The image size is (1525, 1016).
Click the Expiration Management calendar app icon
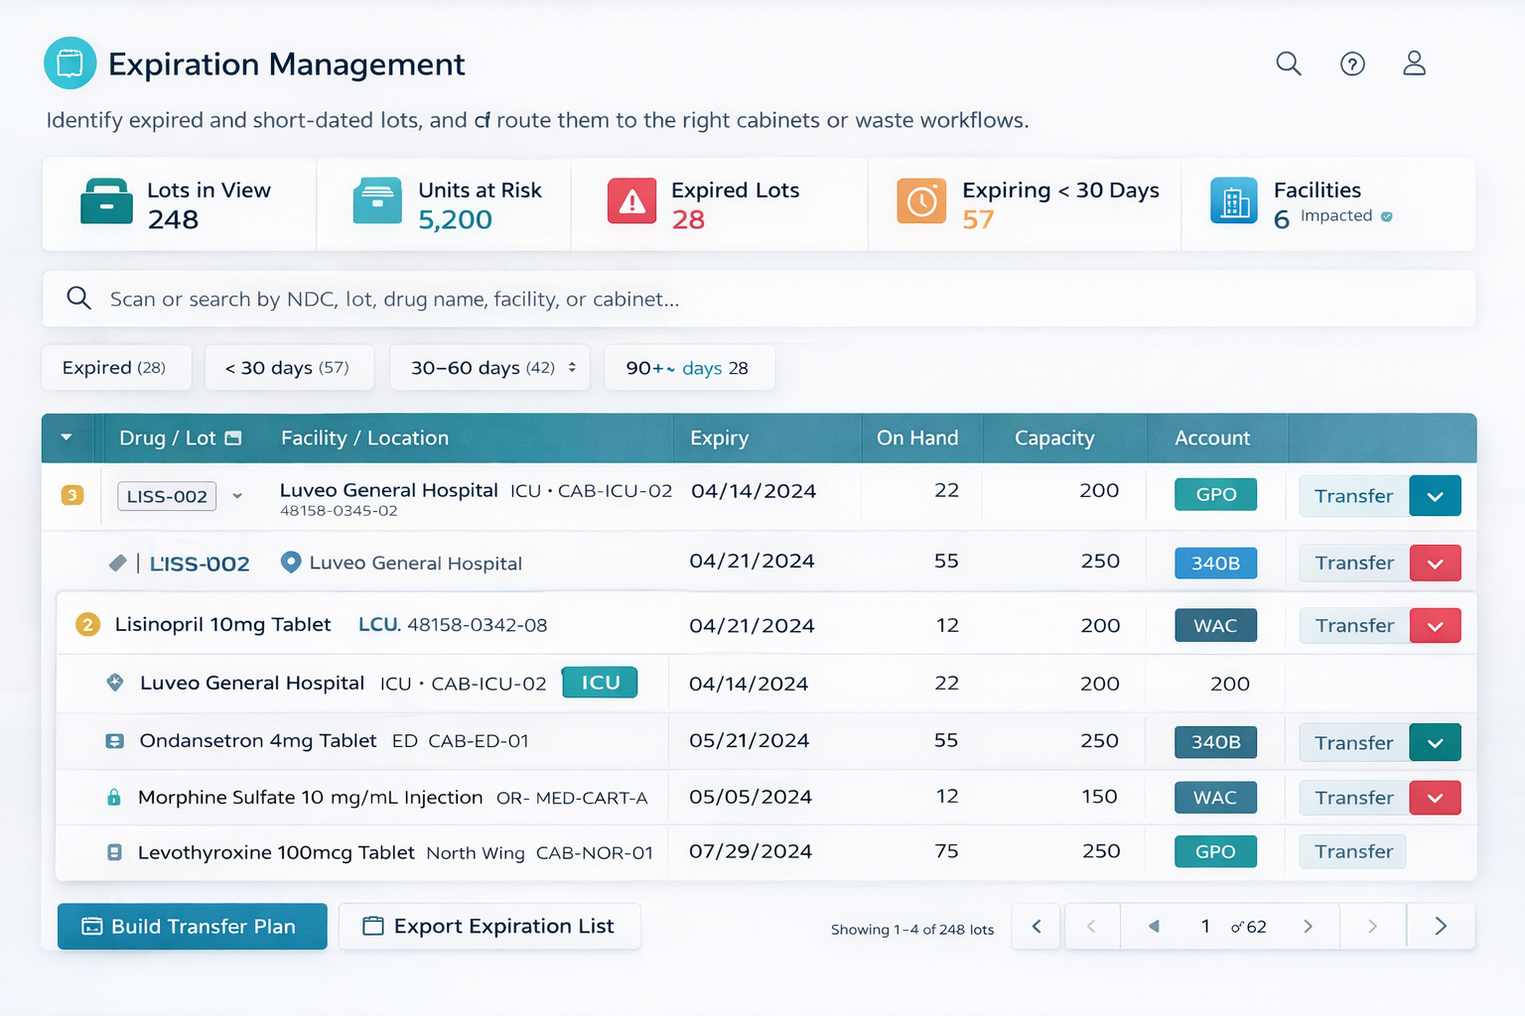coord(69,63)
